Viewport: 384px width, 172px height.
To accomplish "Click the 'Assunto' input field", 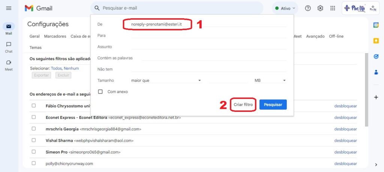I will (208, 47).
